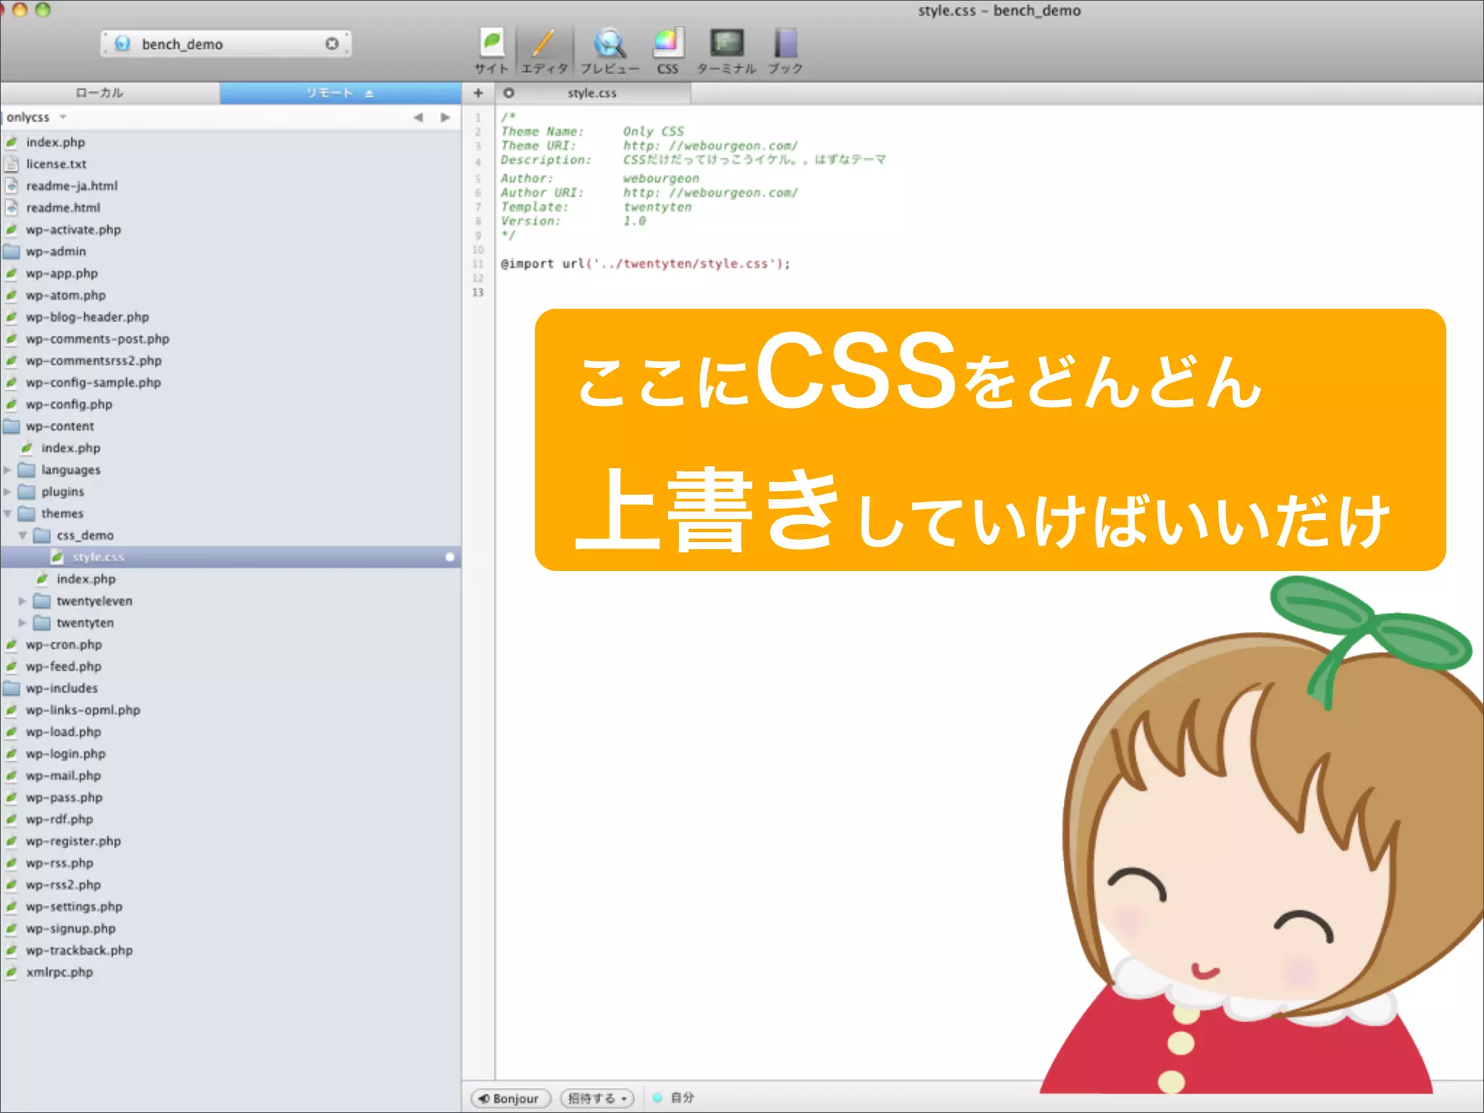Click in the bench_demo site field
This screenshot has height=1113, width=1484.
coord(226,43)
